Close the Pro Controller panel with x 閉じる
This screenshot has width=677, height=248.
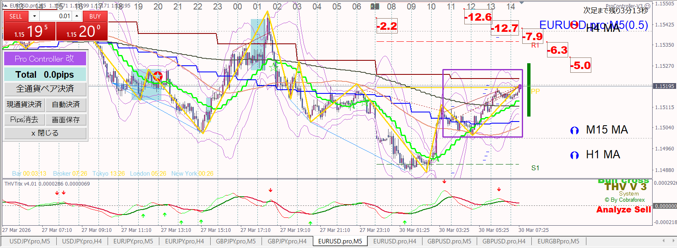tap(45, 133)
